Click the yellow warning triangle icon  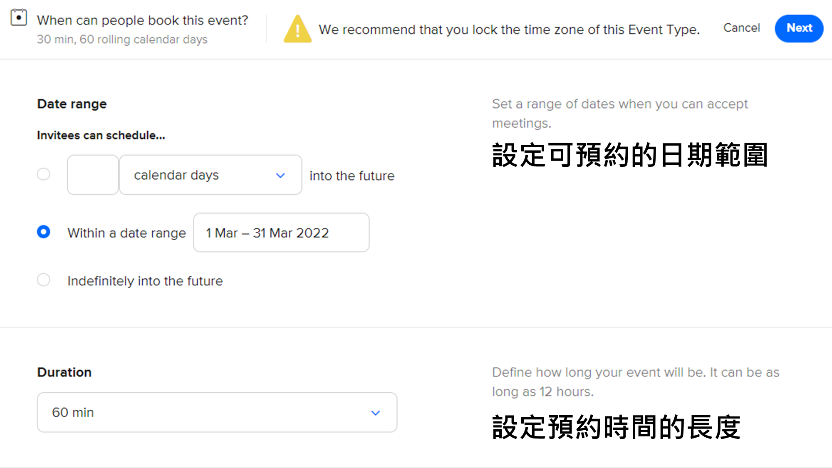click(x=297, y=29)
